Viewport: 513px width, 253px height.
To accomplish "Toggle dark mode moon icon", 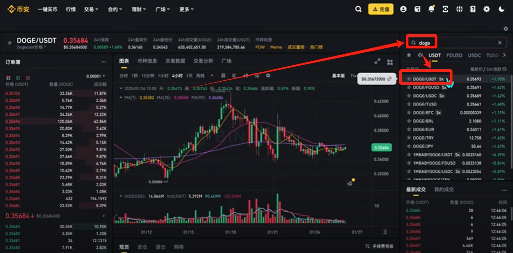I will click(501, 9).
